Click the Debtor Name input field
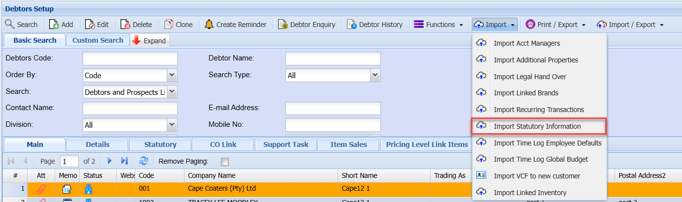682x202 pixels. coord(333,58)
